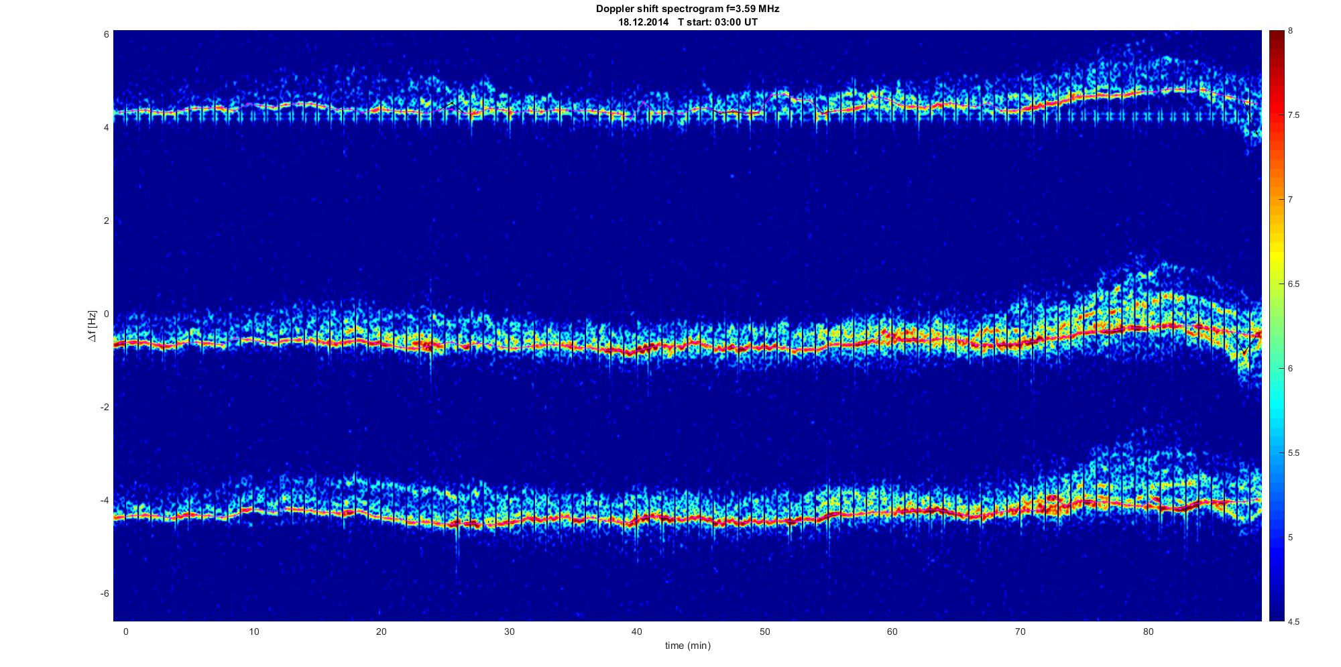Click the y-axis tick label '-4'
This screenshot has height=667, width=1341.
(x=105, y=500)
